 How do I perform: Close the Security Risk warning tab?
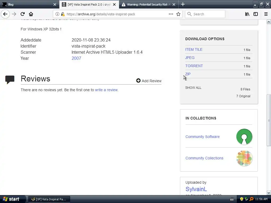(x=174, y=4)
